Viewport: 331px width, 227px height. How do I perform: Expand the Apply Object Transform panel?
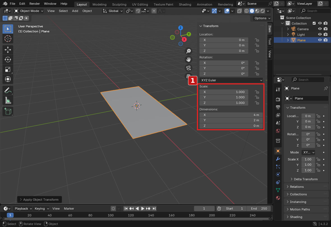[39, 200]
